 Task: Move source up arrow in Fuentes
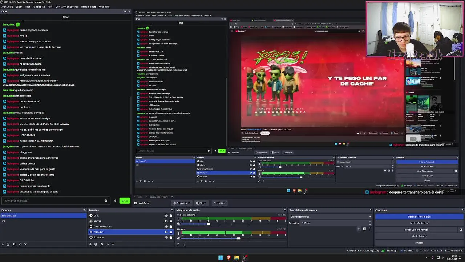pyautogui.click(x=108, y=244)
